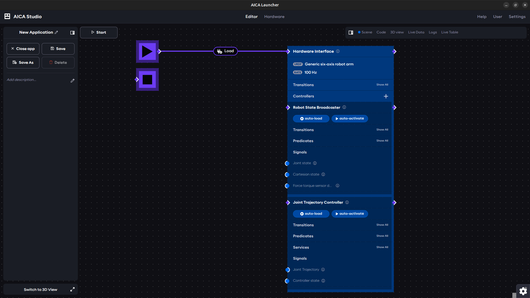Expand Show All for Services section

pos(382,247)
